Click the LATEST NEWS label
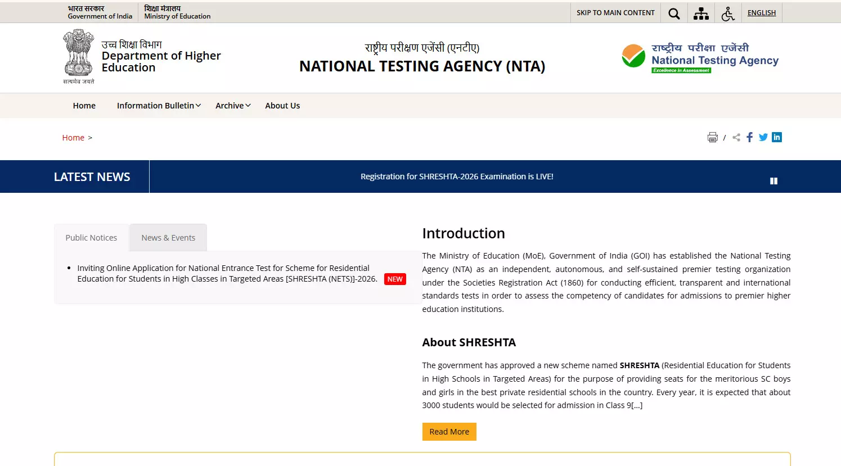The width and height of the screenshot is (841, 466). [92, 177]
